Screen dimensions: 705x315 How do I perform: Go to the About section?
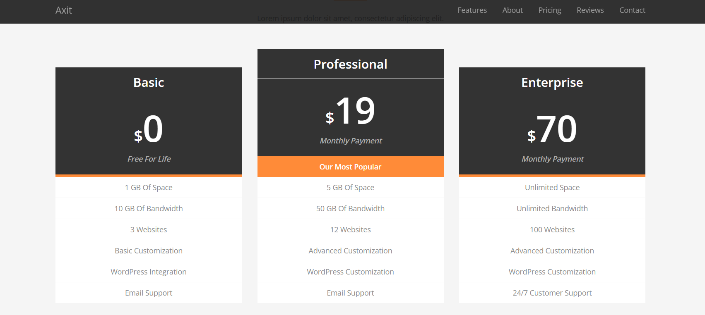[x=512, y=10]
